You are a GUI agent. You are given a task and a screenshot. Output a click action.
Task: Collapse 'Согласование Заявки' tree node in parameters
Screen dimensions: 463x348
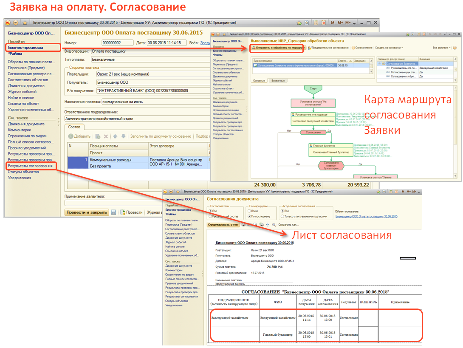tap(379, 63)
